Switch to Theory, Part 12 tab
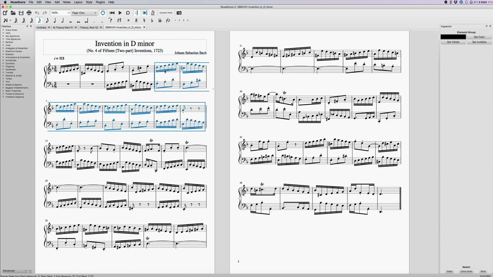493x277 pixels. point(89,28)
